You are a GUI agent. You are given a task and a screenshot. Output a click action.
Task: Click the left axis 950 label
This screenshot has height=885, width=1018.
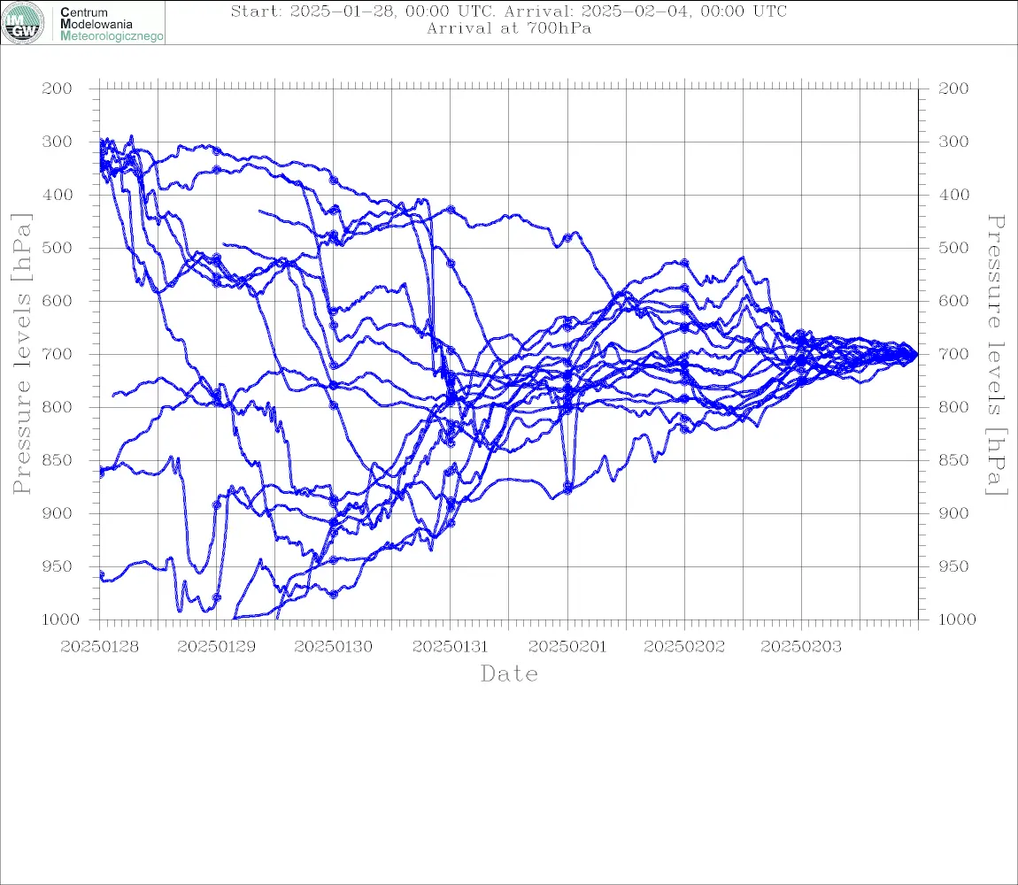pyautogui.click(x=58, y=566)
